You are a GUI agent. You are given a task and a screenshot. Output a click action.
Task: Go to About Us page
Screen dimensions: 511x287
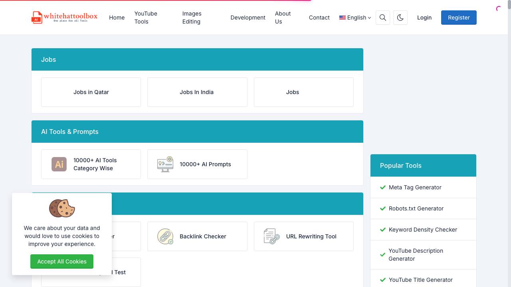click(x=283, y=18)
